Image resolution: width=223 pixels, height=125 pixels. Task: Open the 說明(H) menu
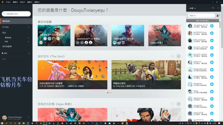(x=37, y=2)
